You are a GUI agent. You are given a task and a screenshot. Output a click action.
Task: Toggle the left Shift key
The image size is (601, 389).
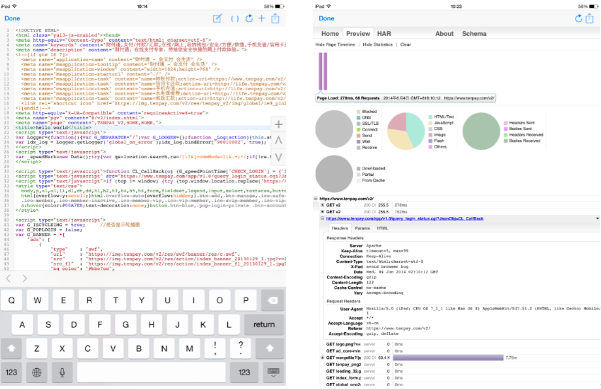click(12, 348)
